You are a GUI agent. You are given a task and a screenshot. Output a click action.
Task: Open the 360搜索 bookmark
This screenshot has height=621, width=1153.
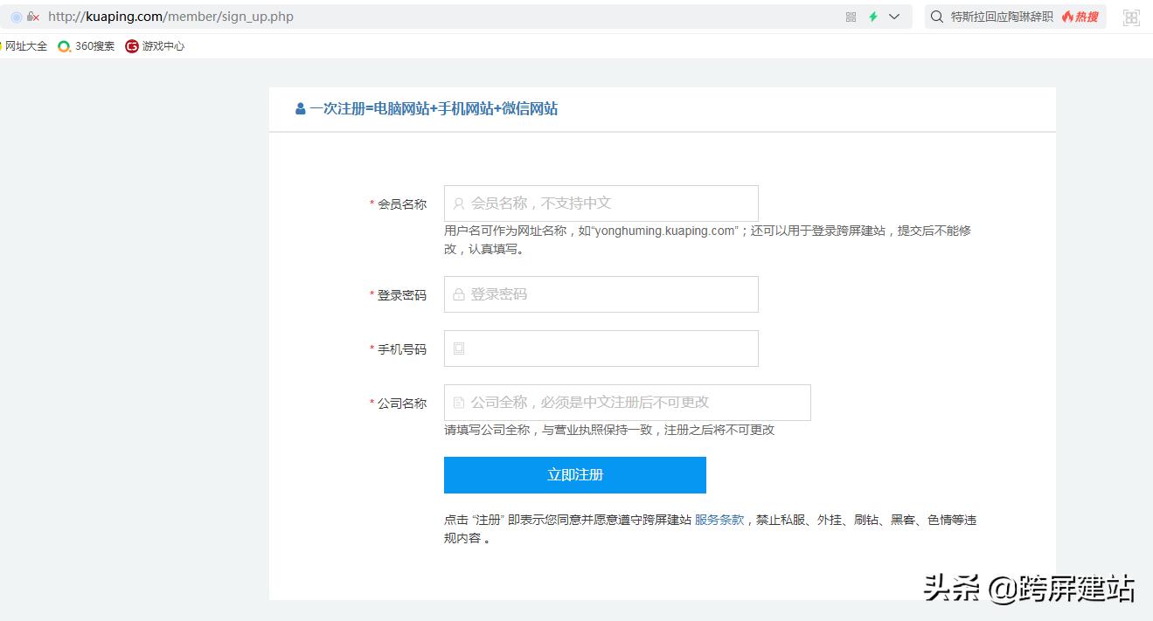[x=87, y=46]
